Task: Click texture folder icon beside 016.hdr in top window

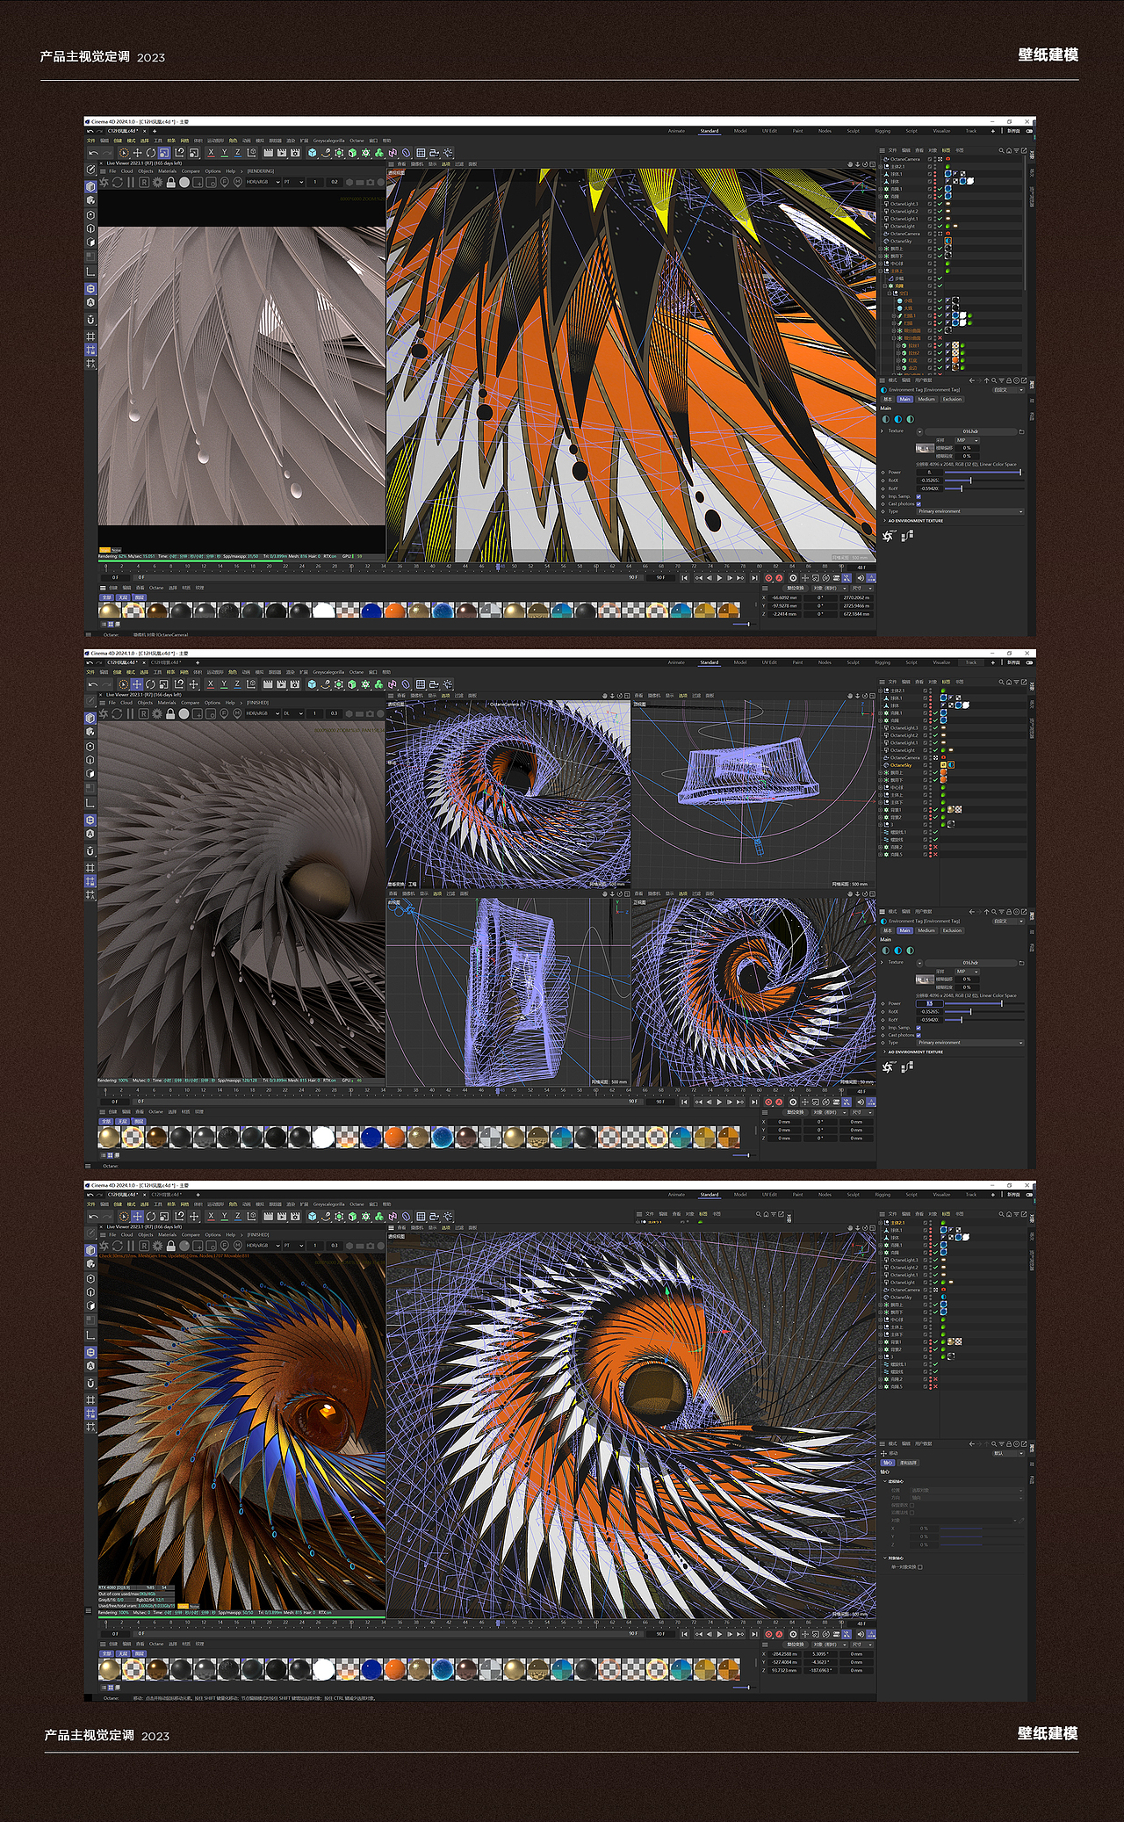Action: pos(1021,431)
